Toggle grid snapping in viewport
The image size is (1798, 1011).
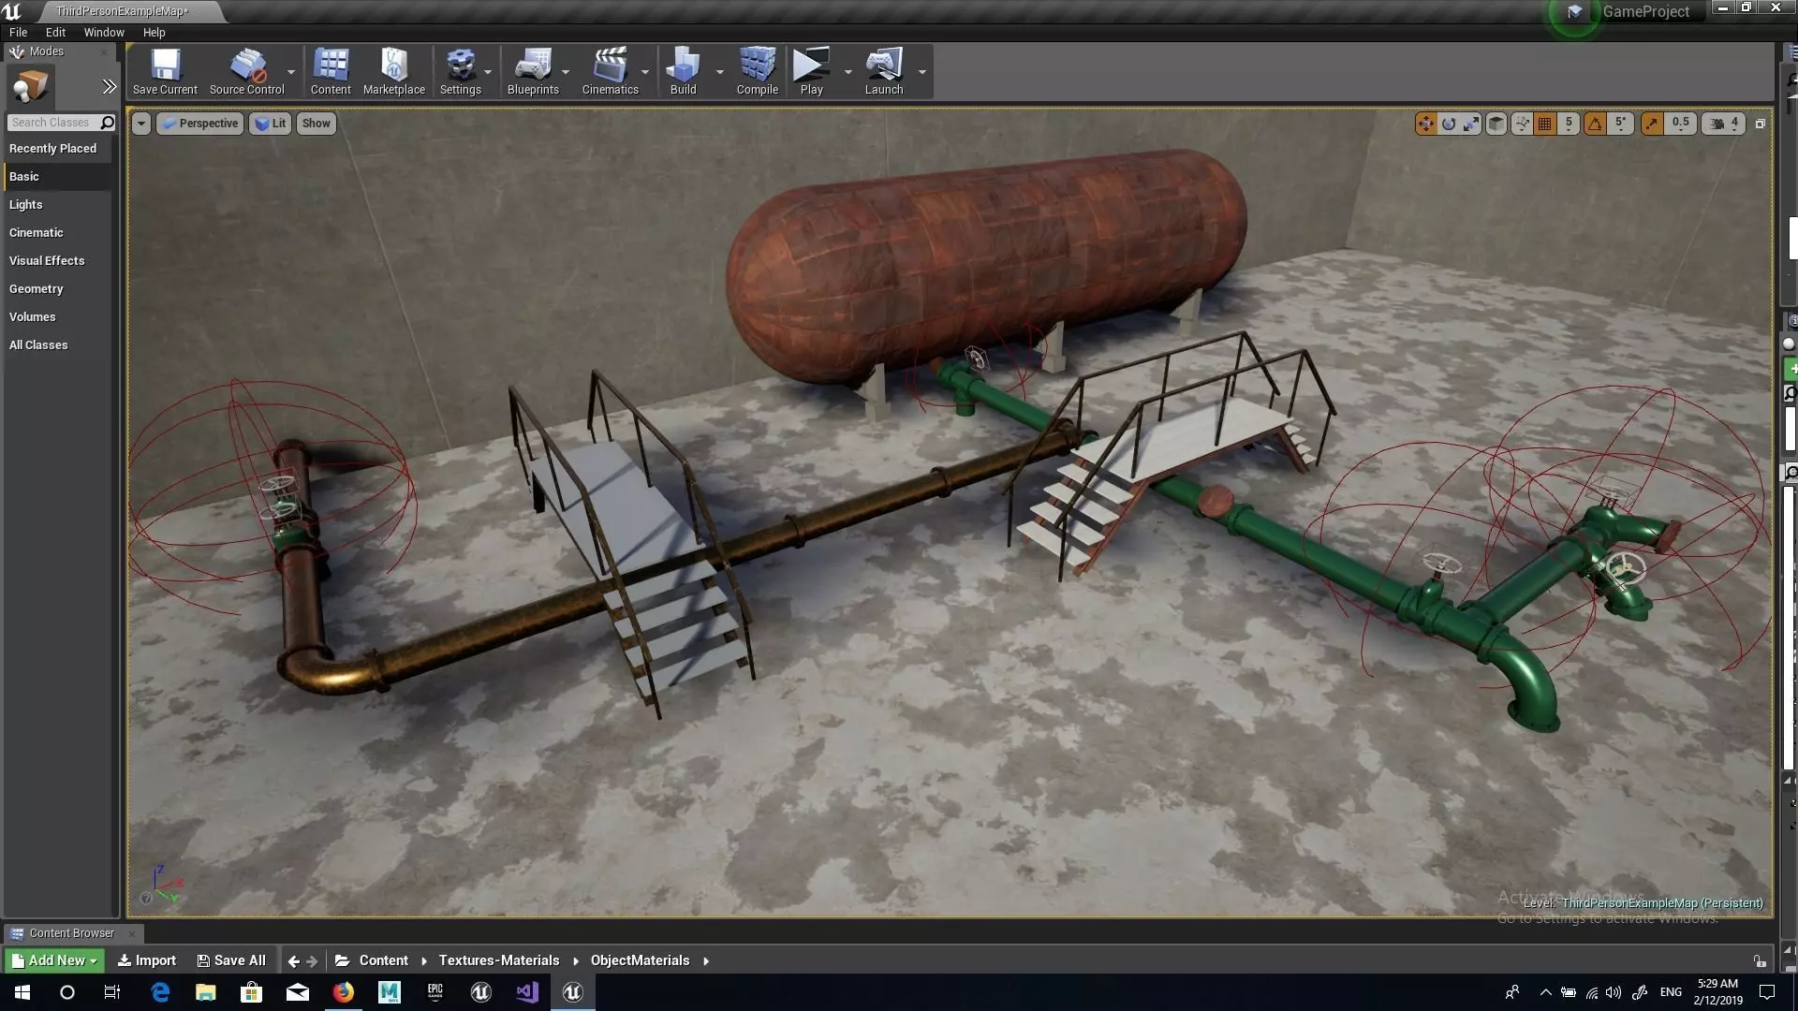click(x=1545, y=124)
